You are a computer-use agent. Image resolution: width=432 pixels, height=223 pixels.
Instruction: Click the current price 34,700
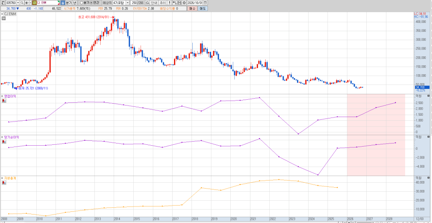(x=11, y=8)
